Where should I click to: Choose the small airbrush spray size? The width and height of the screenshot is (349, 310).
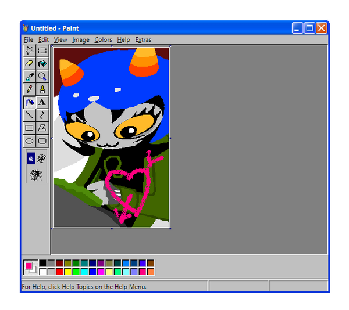[31, 158]
